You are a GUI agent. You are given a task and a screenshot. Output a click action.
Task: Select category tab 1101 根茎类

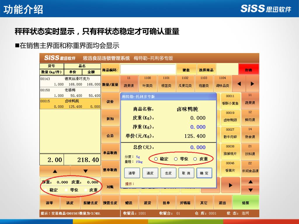click(166, 83)
